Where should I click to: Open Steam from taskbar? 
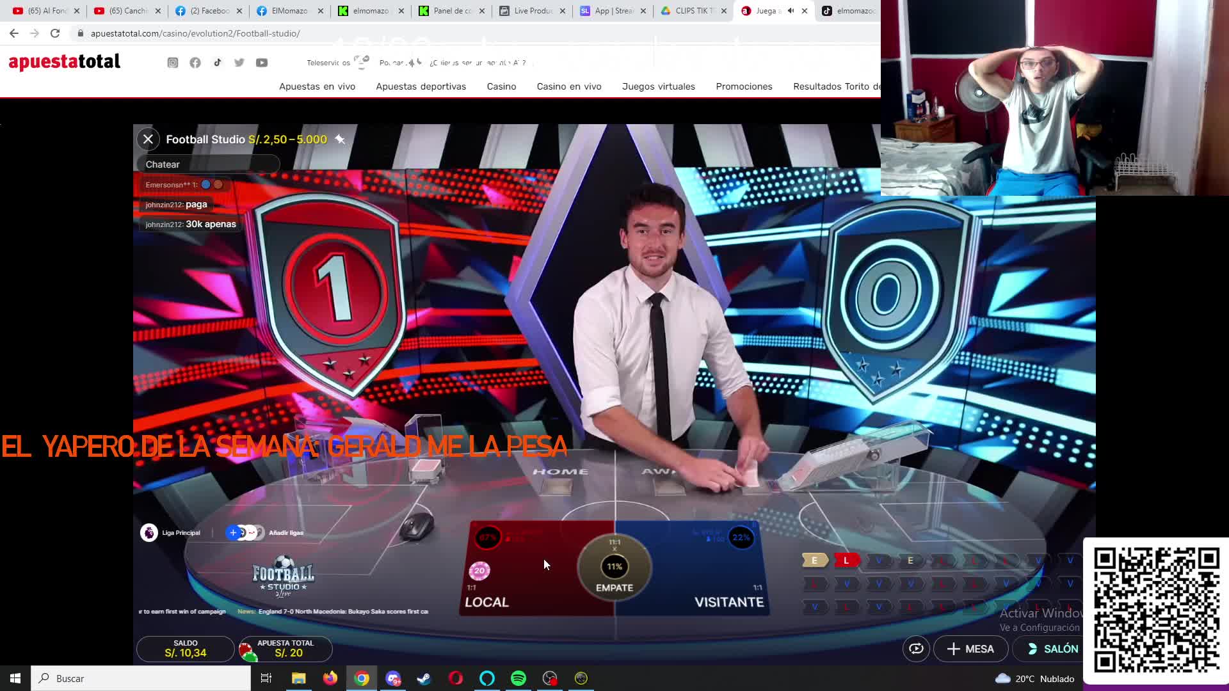(x=424, y=678)
